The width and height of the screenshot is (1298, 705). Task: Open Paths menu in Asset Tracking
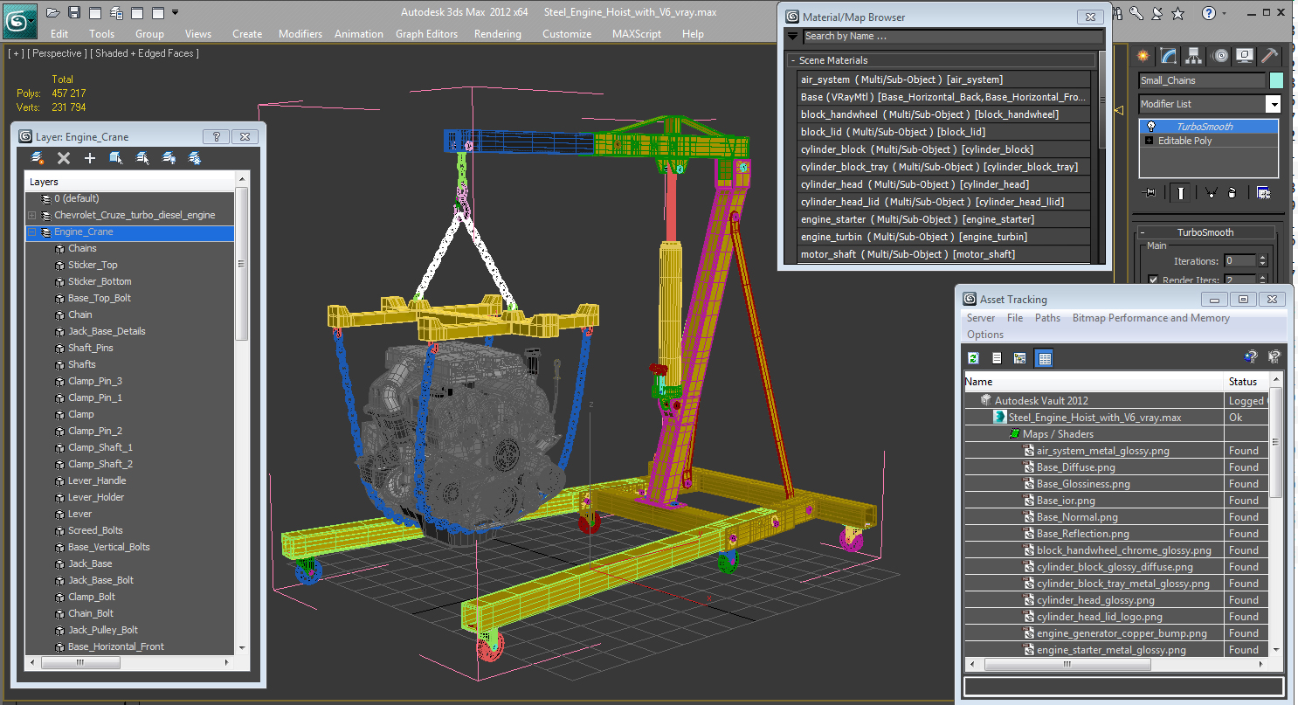(x=1047, y=318)
